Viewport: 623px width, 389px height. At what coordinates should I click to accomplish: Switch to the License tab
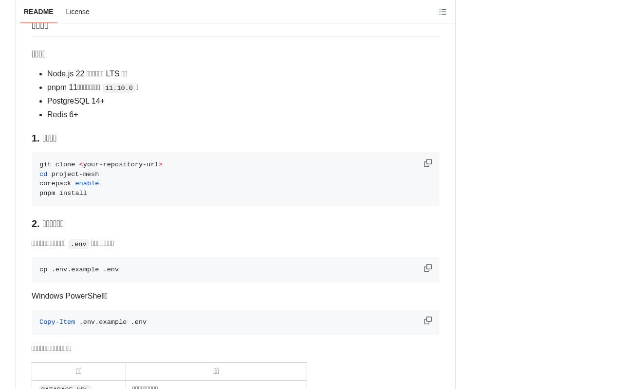pos(77,12)
